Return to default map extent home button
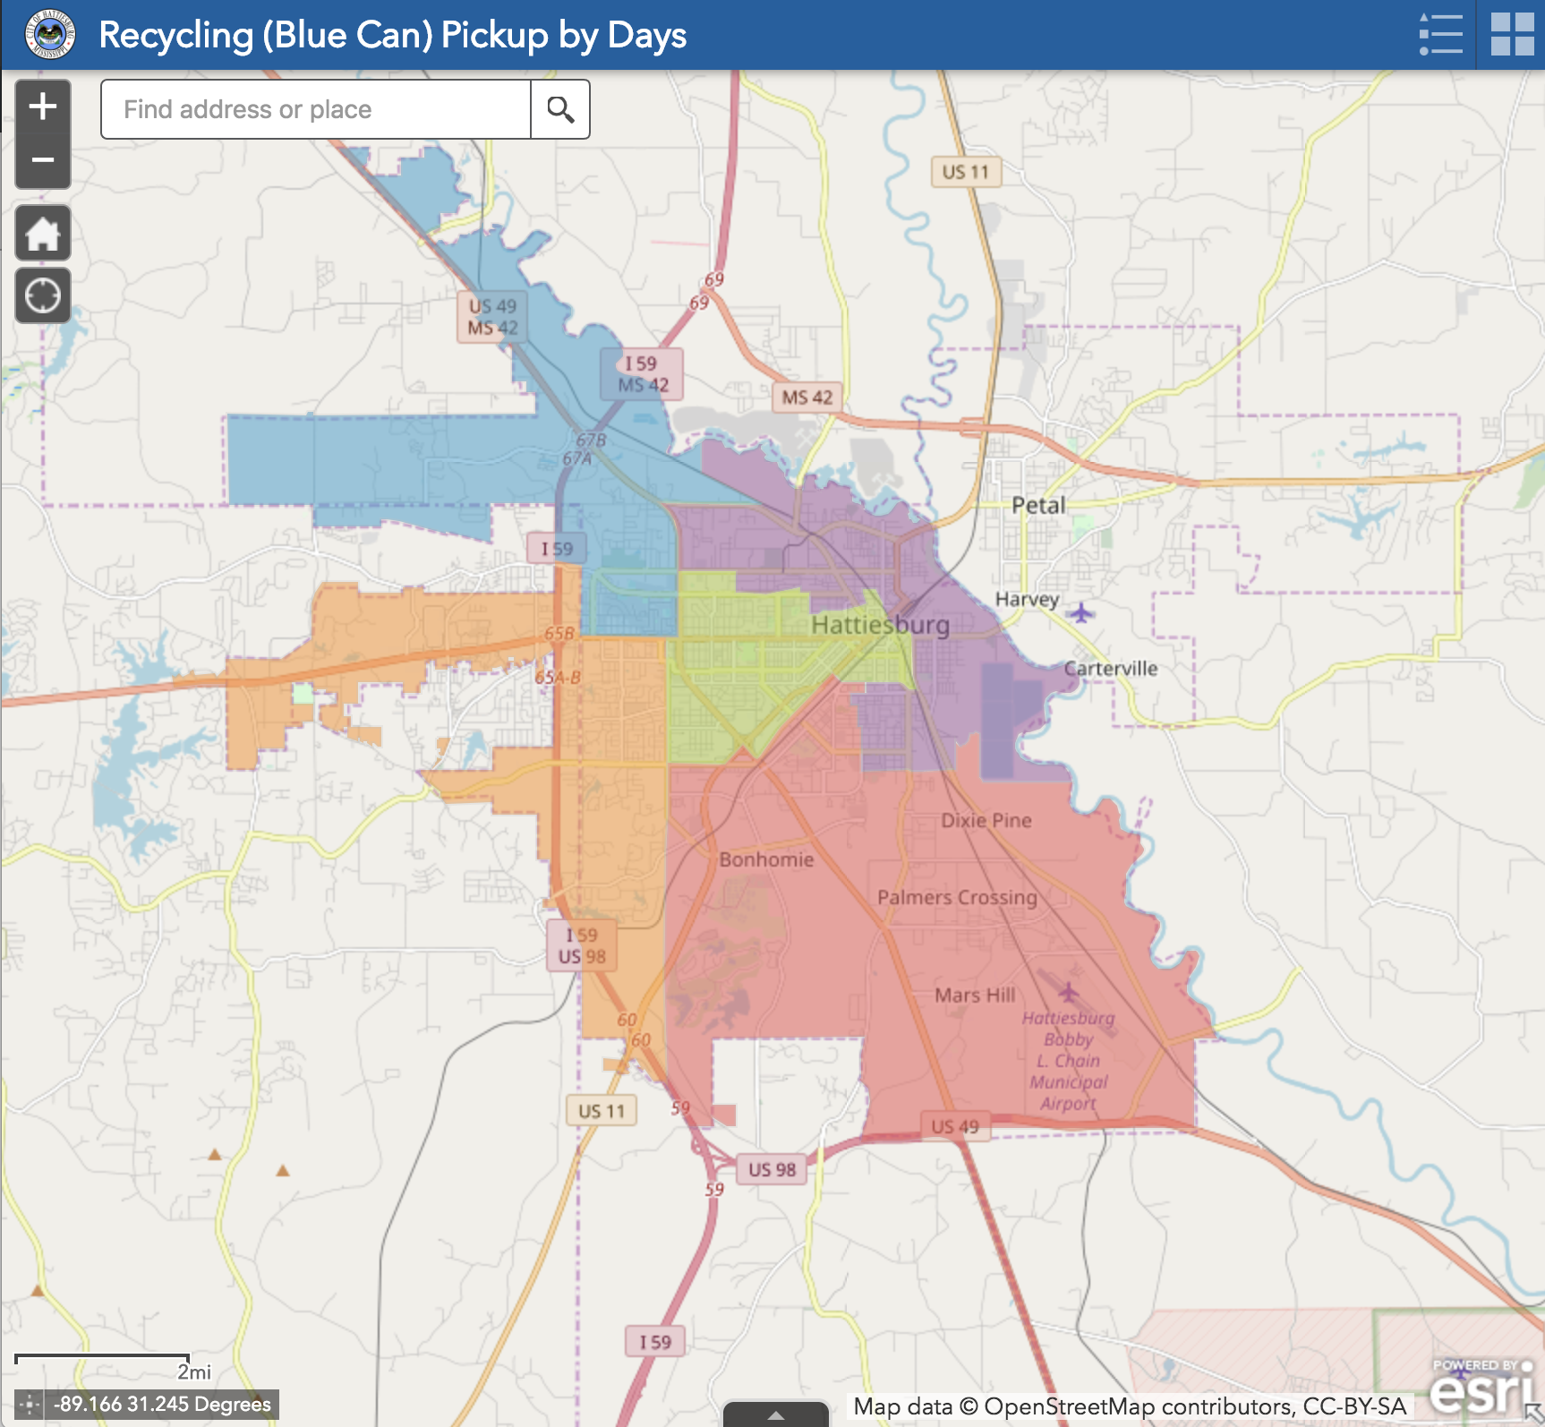The height and width of the screenshot is (1427, 1545). click(42, 234)
